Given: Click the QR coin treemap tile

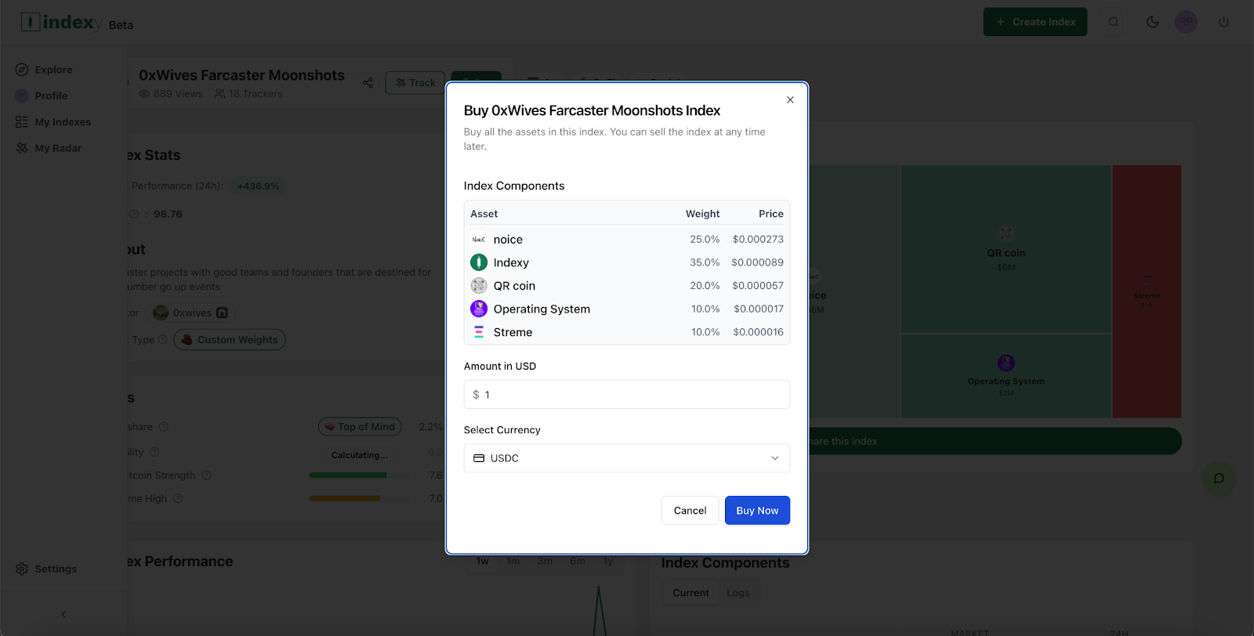Looking at the screenshot, I should [1006, 249].
